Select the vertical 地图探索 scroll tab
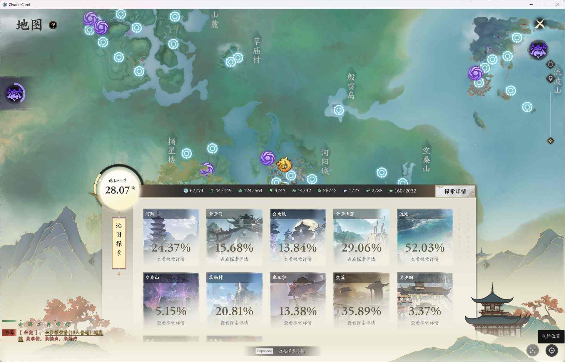 [119, 243]
